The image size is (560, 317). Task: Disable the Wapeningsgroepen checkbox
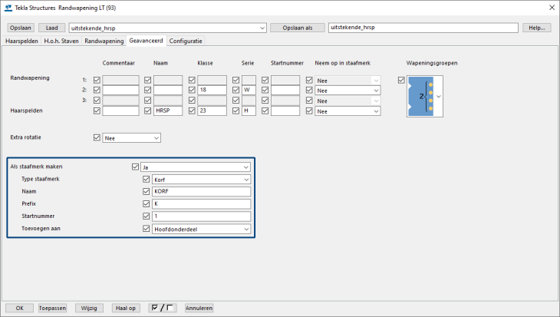pos(400,80)
